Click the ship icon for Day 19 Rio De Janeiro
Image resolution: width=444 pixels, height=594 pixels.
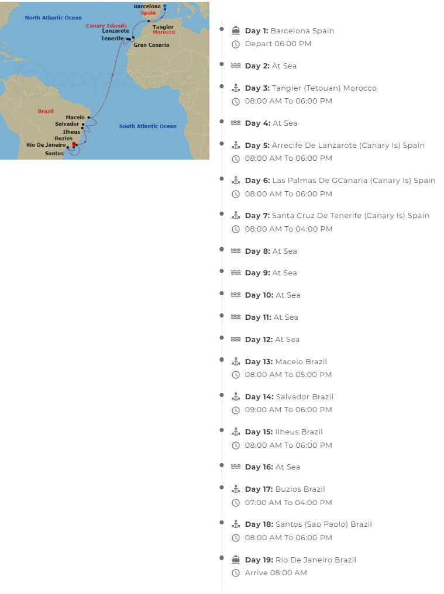236,560
